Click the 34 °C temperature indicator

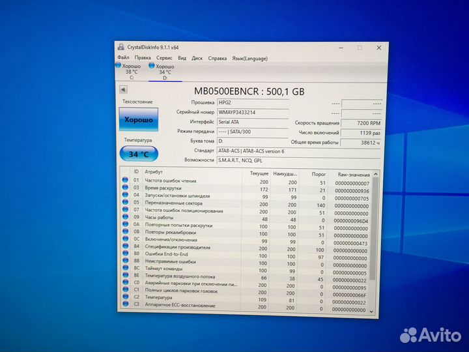[138, 154]
